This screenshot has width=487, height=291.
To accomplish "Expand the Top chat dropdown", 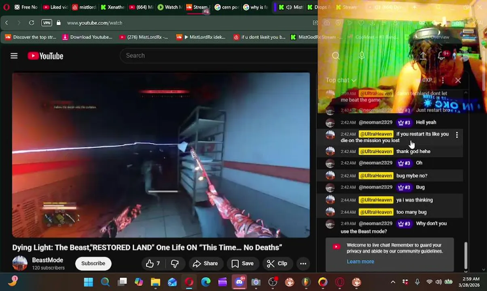I will (x=341, y=80).
